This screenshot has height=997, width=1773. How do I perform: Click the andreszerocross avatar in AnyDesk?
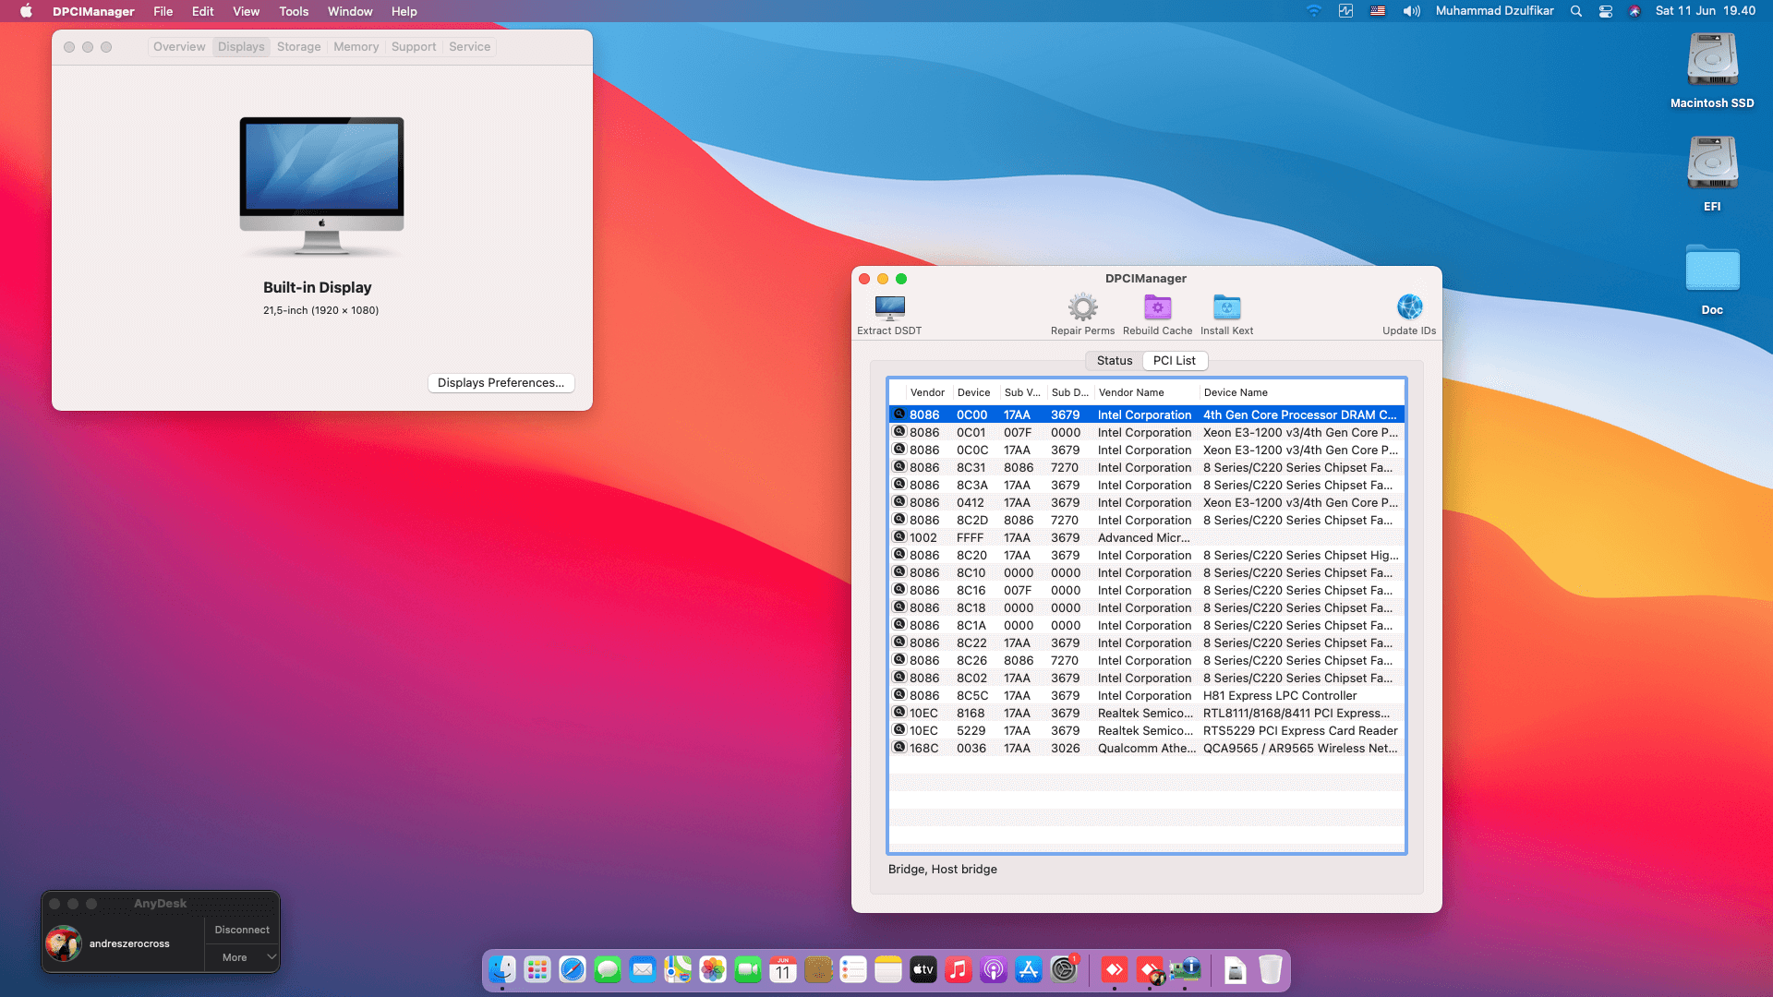click(x=64, y=943)
